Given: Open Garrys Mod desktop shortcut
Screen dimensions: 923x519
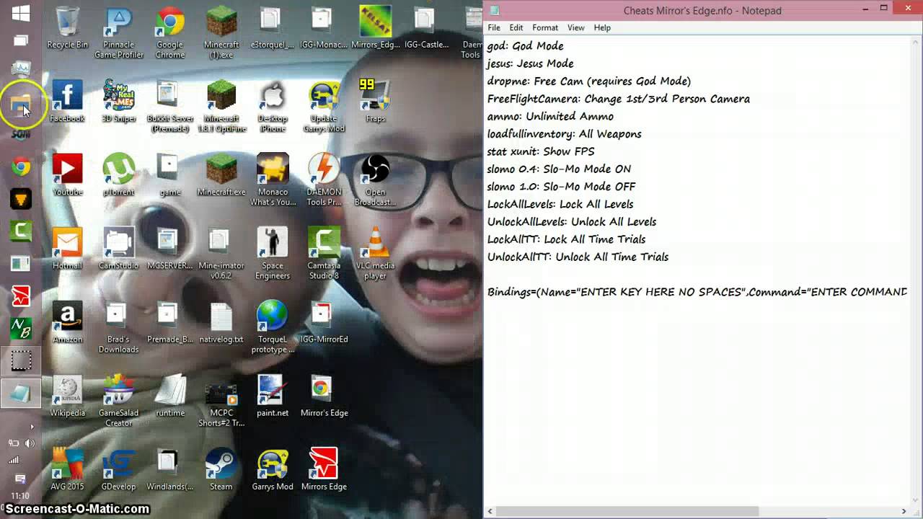Looking at the screenshot, I should (273, 469).
